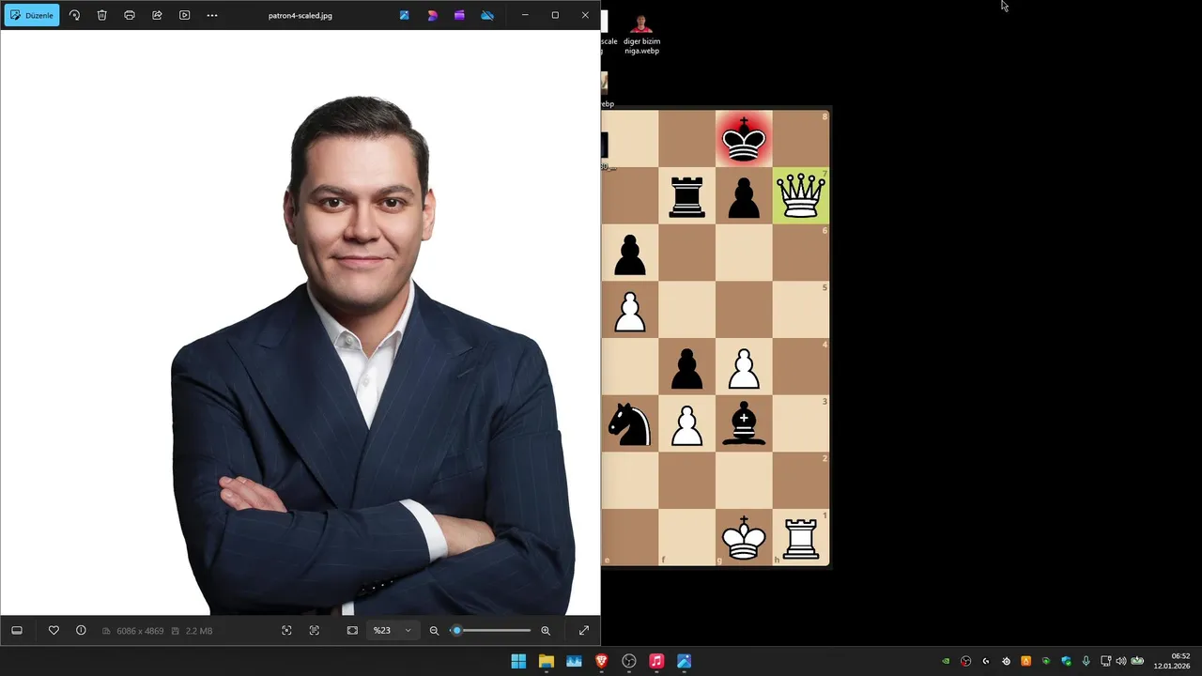Open network settings from the tray icon

click(x=1105, y=661)
